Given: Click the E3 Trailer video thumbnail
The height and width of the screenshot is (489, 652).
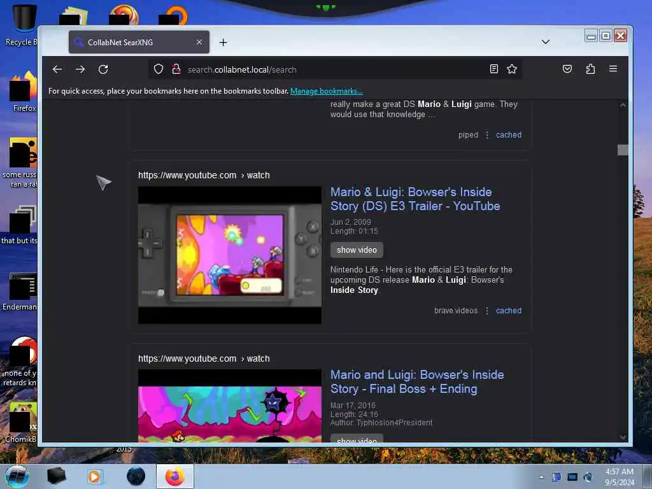Looking at the screenshot, I should point(230,255).
